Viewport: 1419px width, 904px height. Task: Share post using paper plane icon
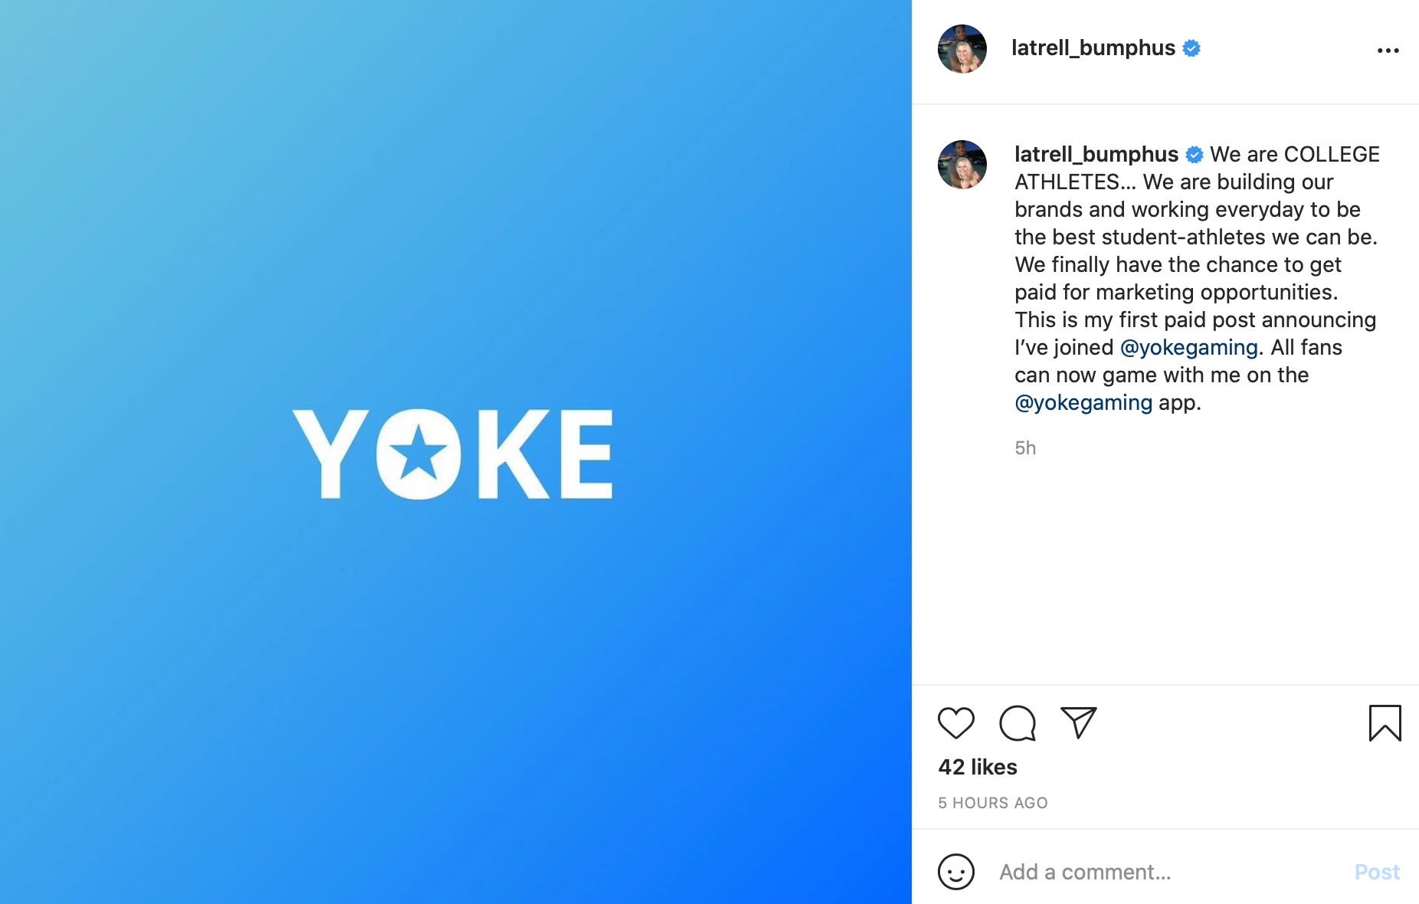click(x=1078, y=722)
